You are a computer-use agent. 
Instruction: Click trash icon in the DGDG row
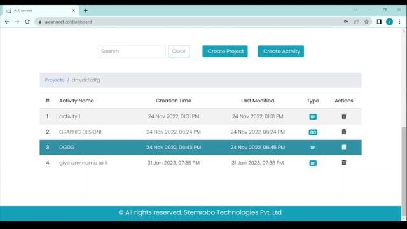point(344,148)
